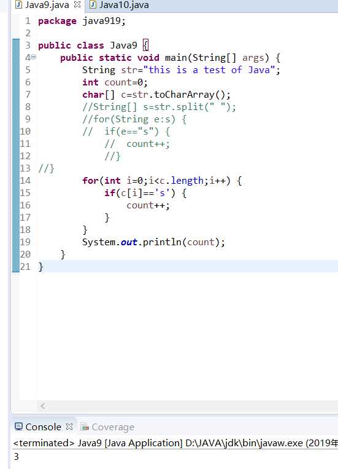
Task: Click commented for(String e:s) line
Action: coord(135,119)
